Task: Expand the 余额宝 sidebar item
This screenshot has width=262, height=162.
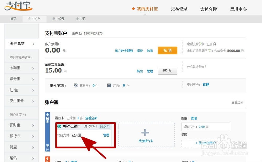Action: (x=21, y=68)
